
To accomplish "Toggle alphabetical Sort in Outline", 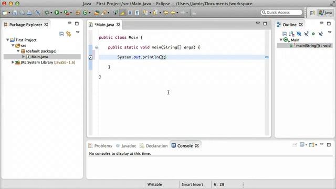I will [292, 34].
